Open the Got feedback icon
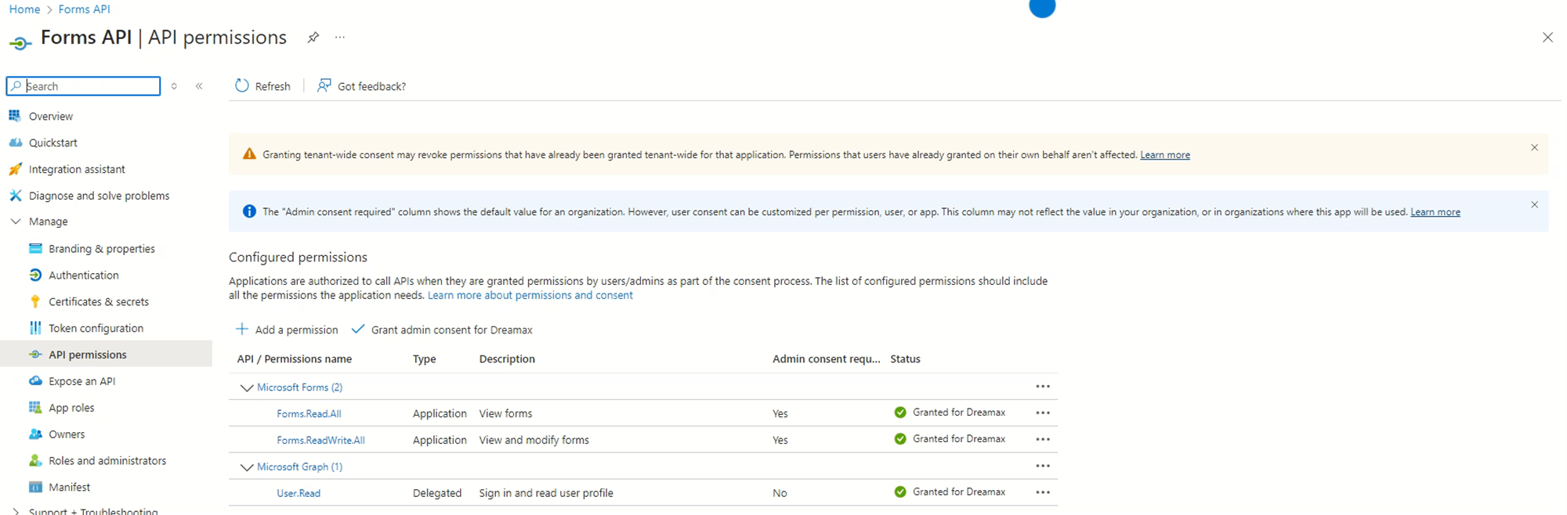This screenshot has width=1567, height=515. [x=324, y=86]
